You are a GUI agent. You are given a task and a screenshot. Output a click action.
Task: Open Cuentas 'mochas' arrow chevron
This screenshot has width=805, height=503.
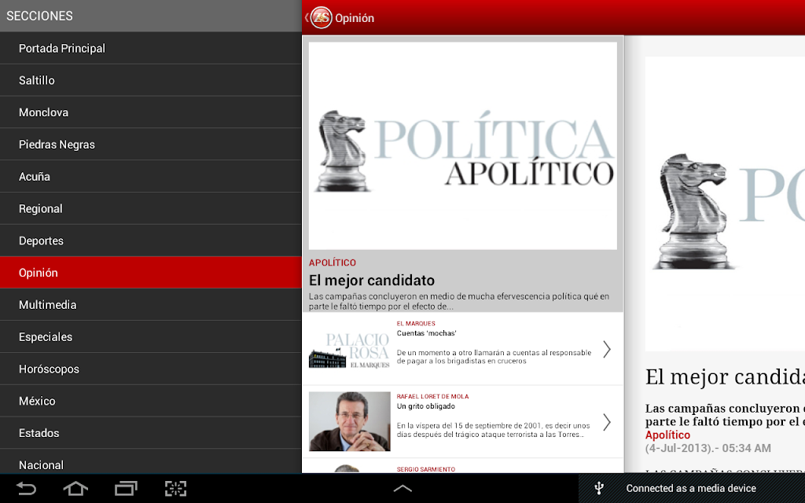pyautogui.click(x=607, y=349)
